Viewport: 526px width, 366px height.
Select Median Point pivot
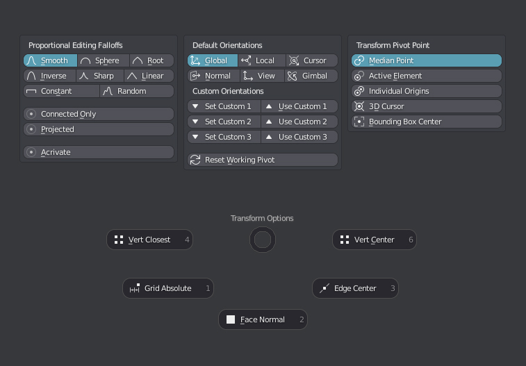click(x=427, y=60)
